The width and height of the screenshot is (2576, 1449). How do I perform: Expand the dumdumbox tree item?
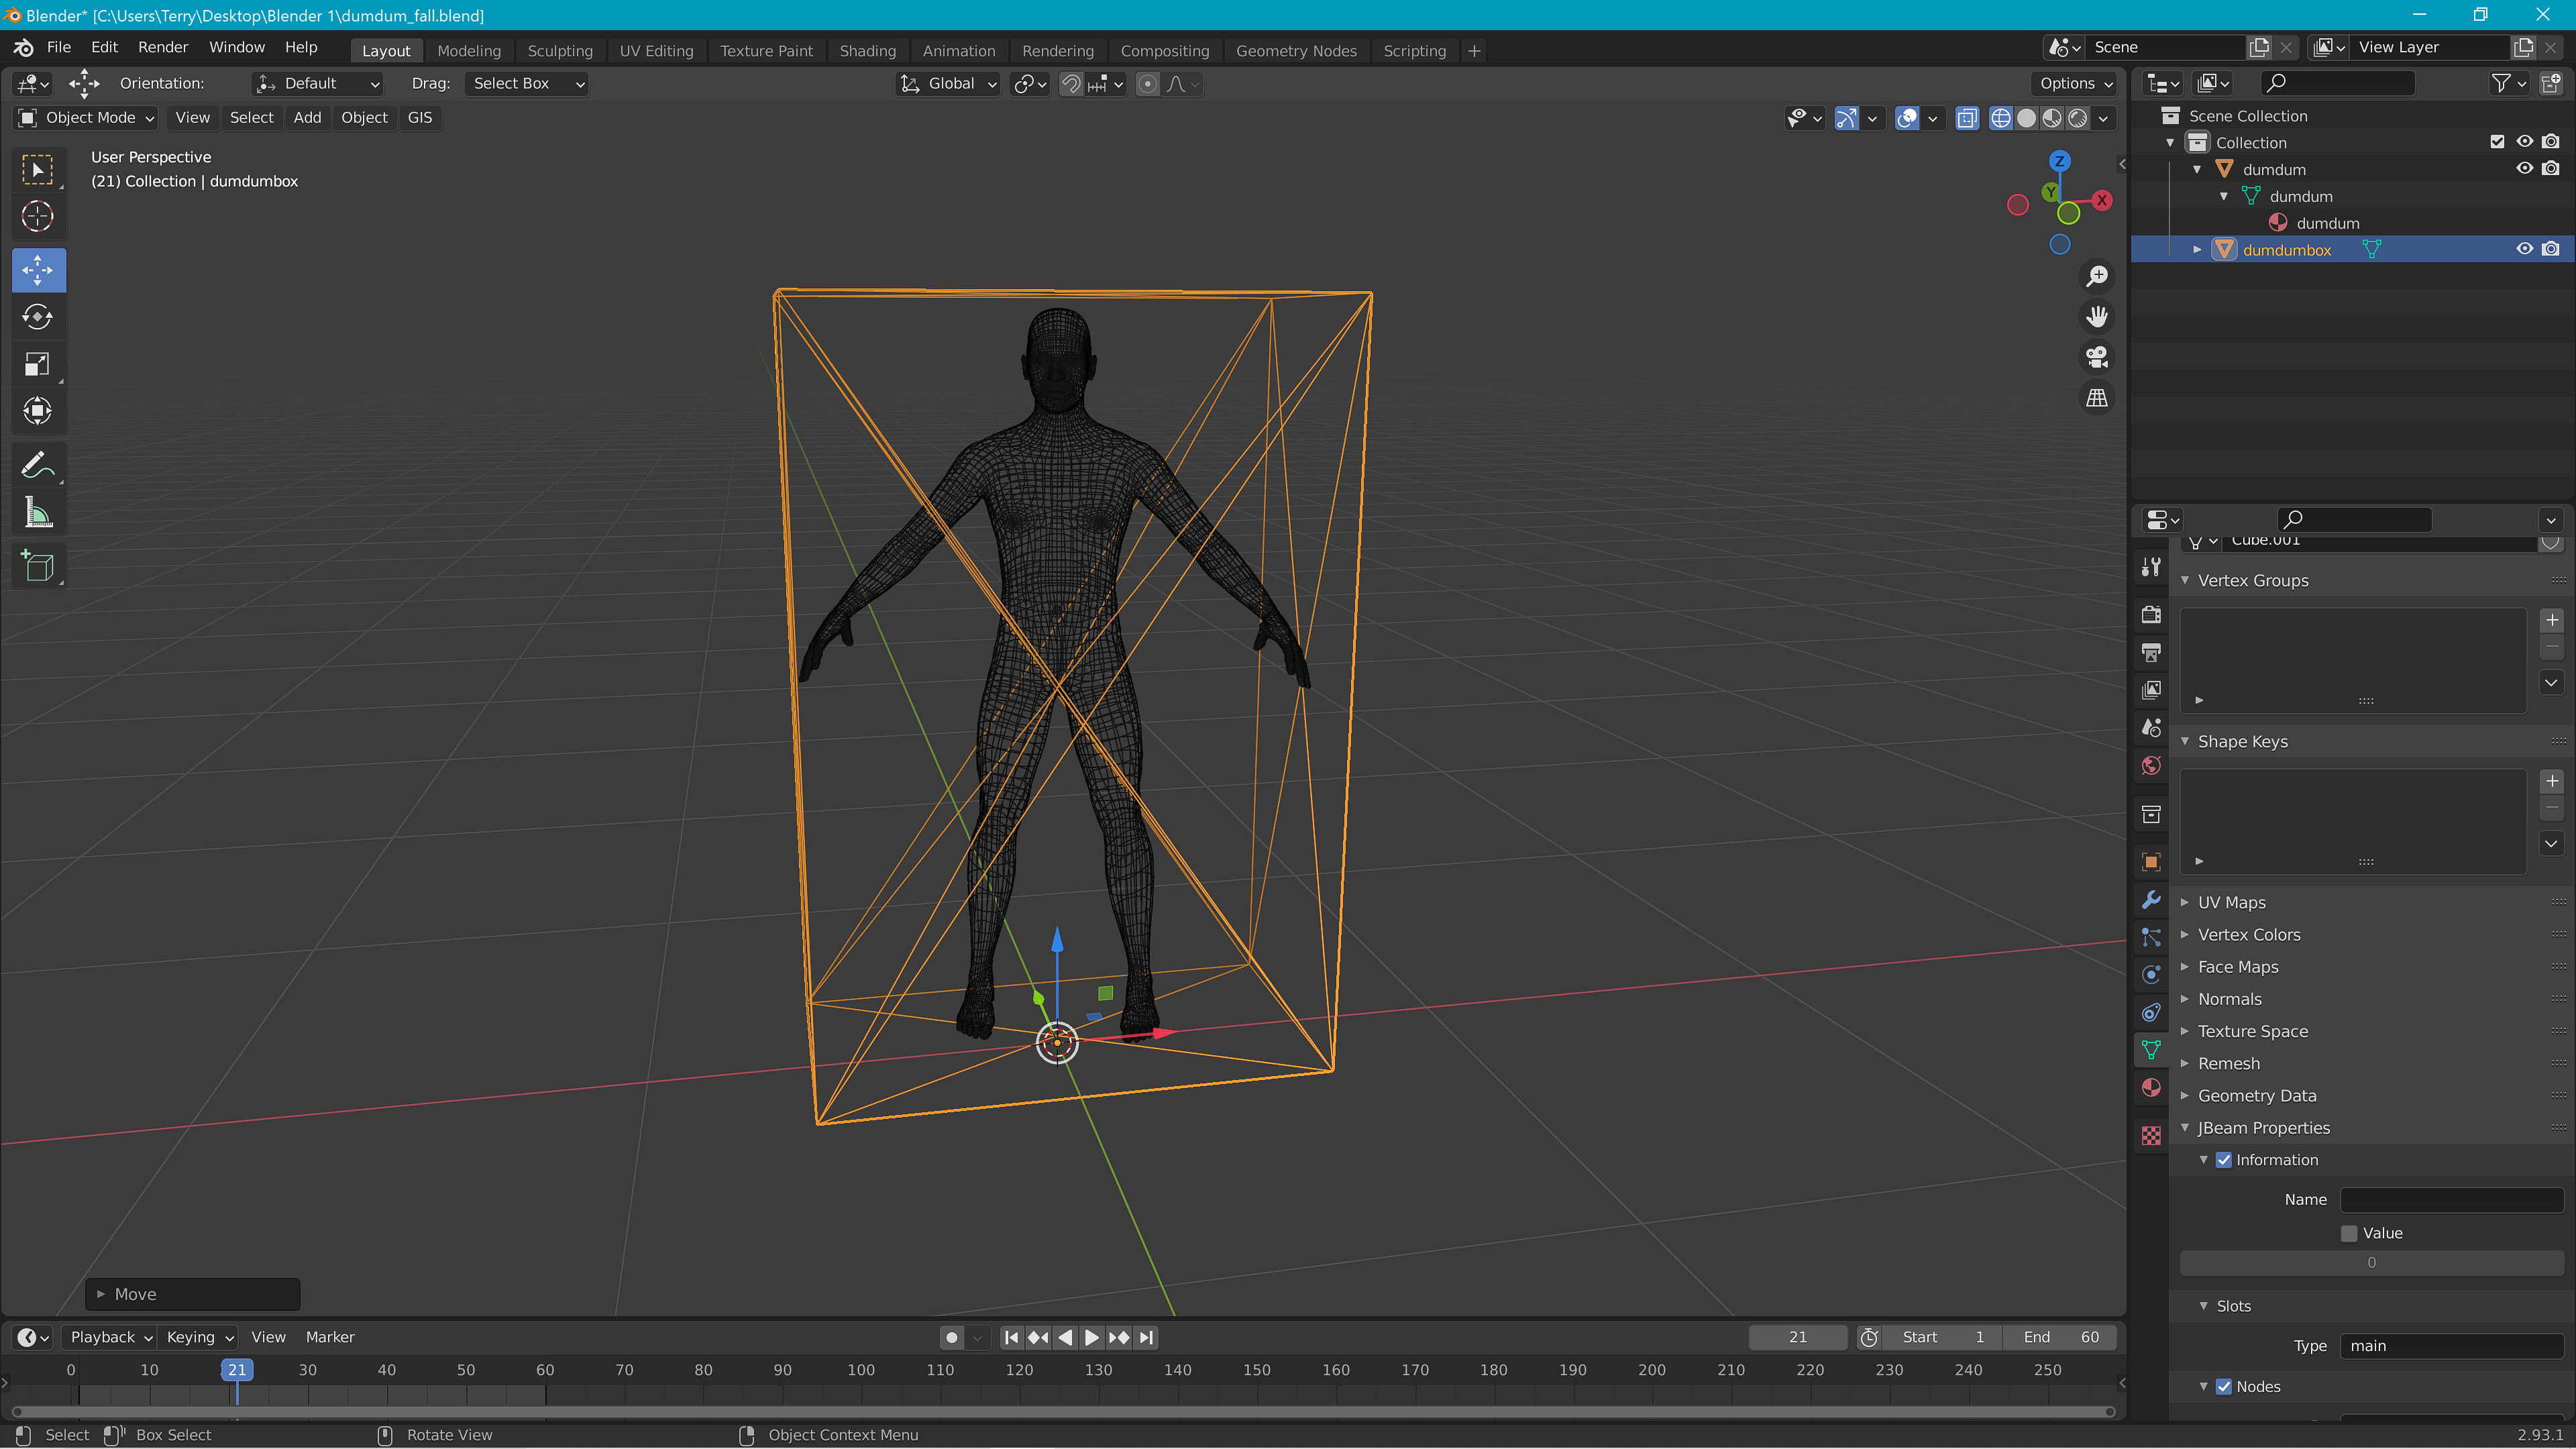[x=2197, y=249]
